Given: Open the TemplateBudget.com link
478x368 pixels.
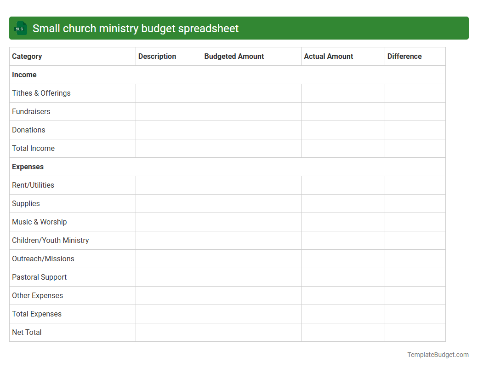Looking at the screenshot, I should (x=438, y=355).
